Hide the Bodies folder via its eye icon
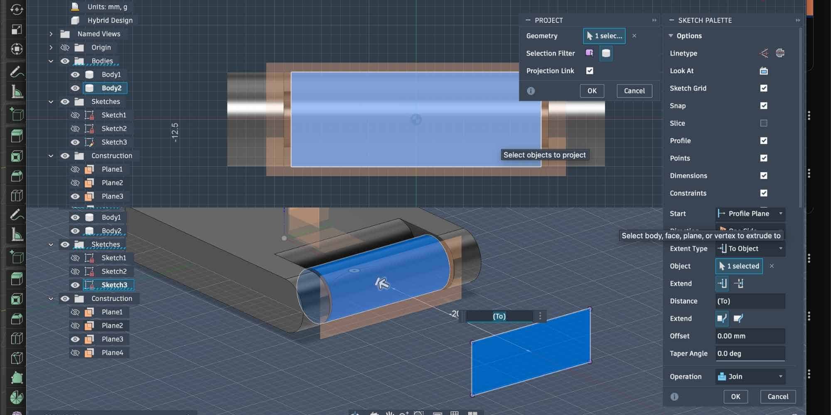Screen dimensions: 831x415 point(65,61)
